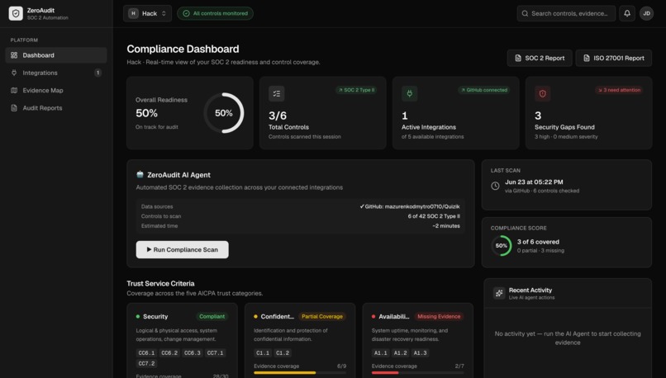
Task: Click the ZeroAudit shield logo
Action: (x=16, y=13)
